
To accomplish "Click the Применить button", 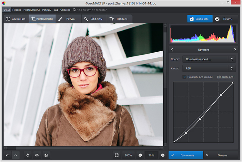I will click(x=186, y=155).
